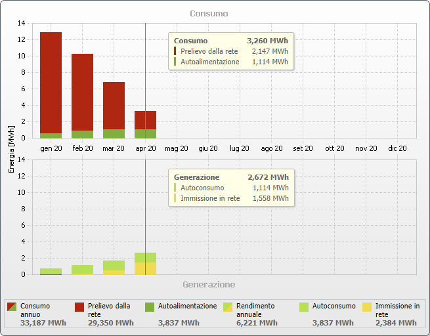This screenshot has height=336, width=430.
Task: Click the 'gen 20' axis label
Action: (x=51, y=148)
